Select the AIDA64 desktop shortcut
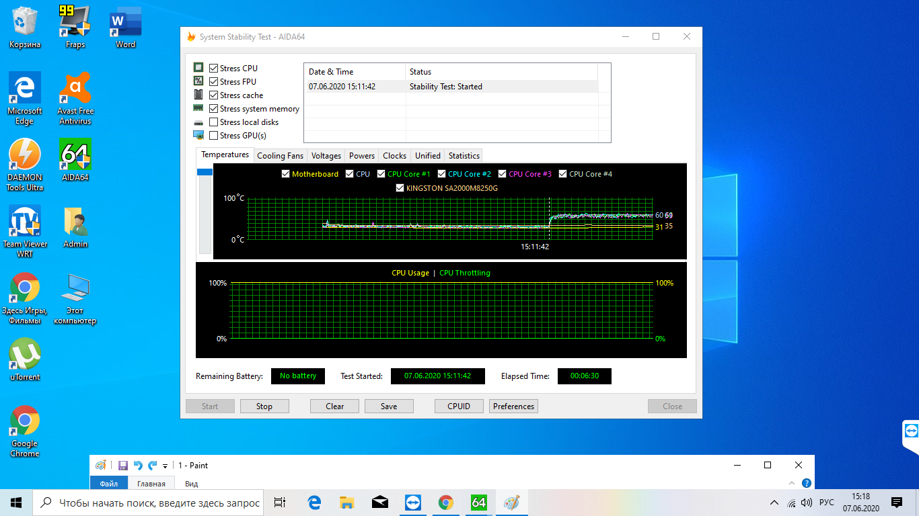Viewport: 919px width, 516px height. (75, 160)
